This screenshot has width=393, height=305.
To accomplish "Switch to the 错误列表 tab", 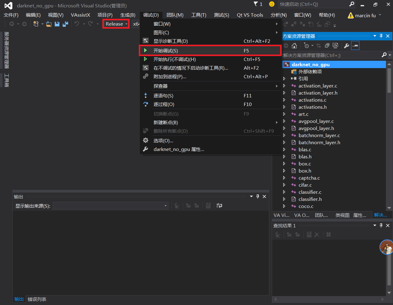I will tap(37, 299).
